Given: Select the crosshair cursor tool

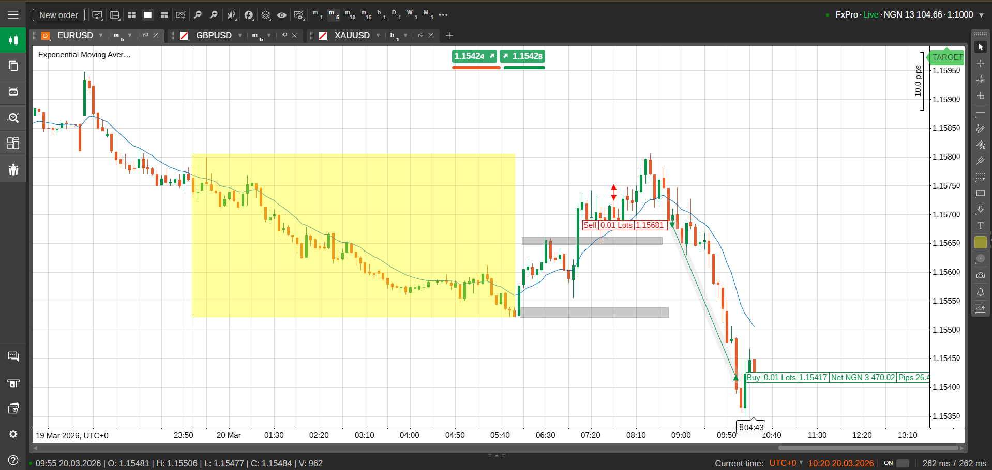Looking at the screenshot, I should click(980, 64).
